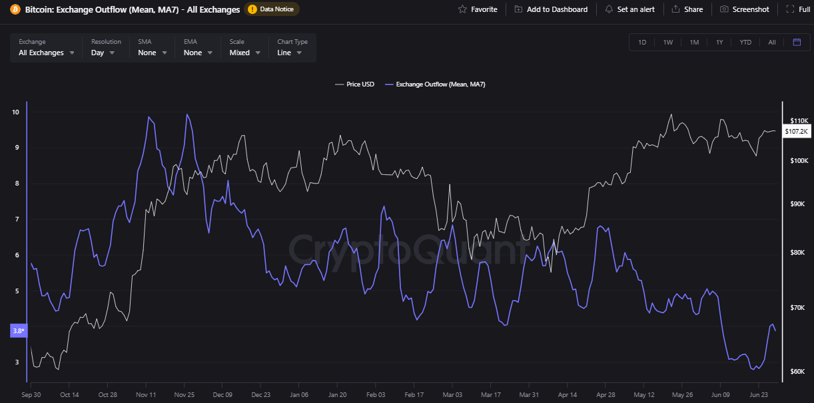Open the Resolution Day dropdown
The image size is (814, 403).
(103, 53)
